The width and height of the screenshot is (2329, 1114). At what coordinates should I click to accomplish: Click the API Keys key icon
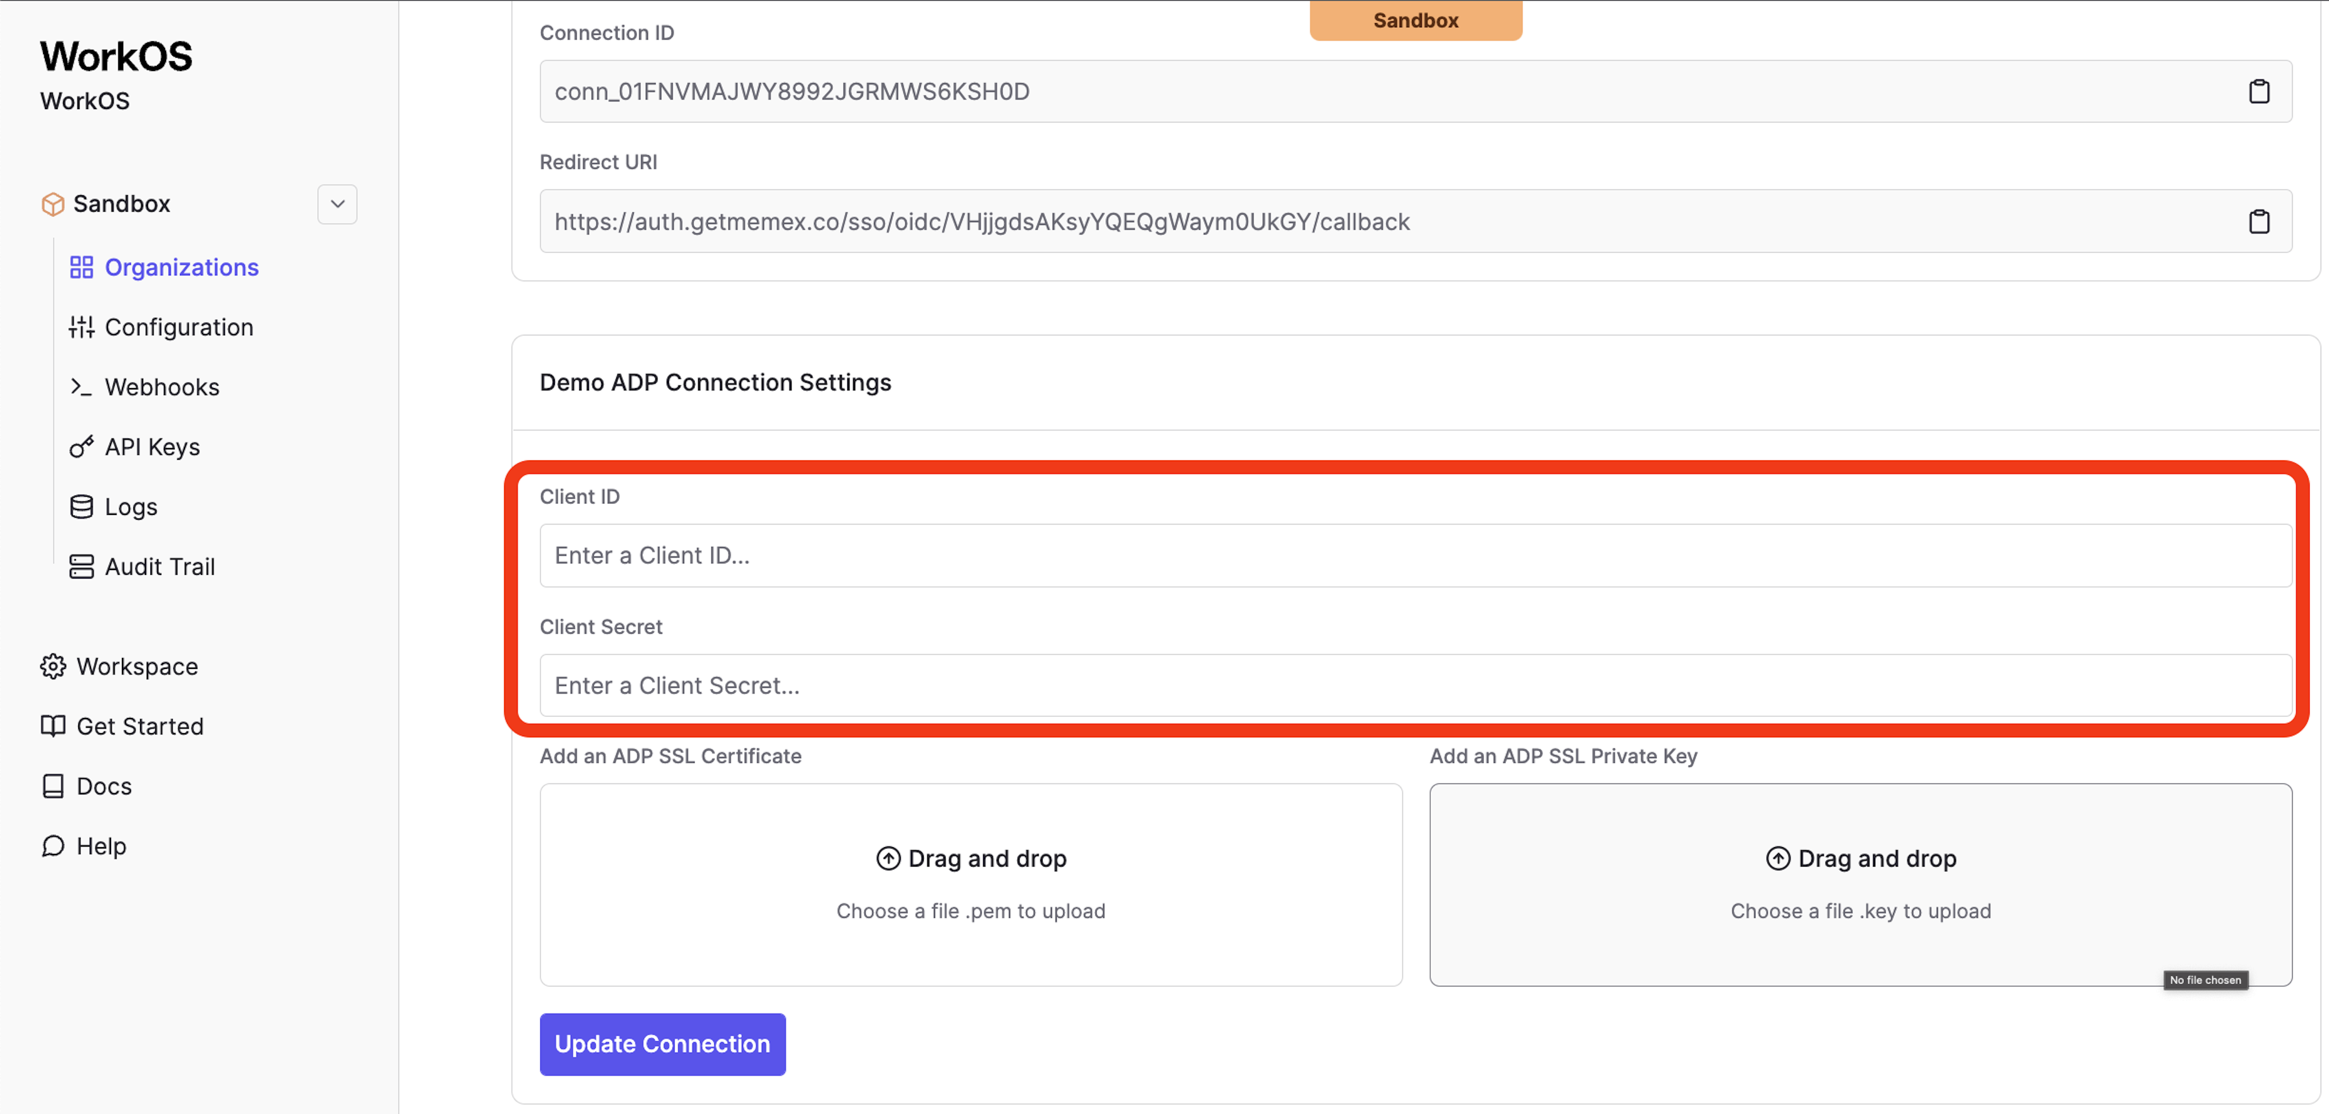81,448
